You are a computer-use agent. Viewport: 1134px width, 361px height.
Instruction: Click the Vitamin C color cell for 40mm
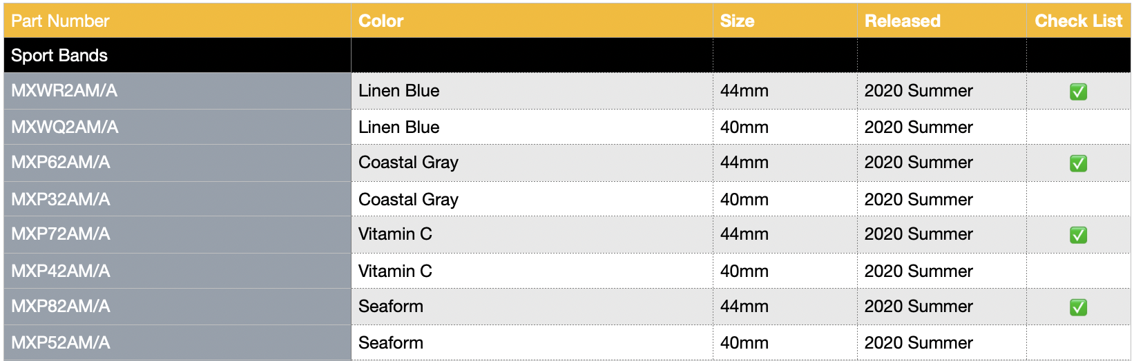click(532, 271)
